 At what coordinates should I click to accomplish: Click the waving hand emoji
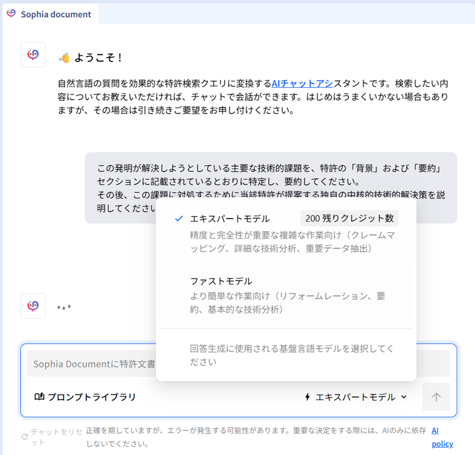click(x=64, y=58)
